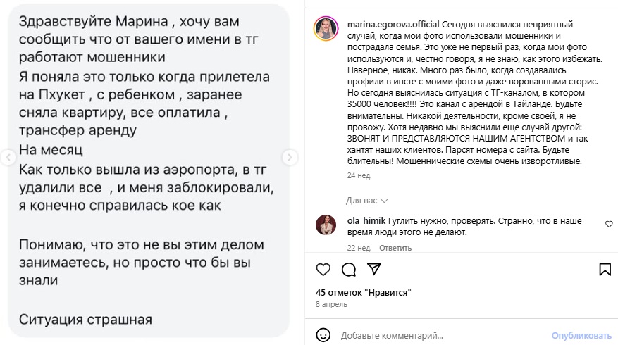618x345 pixels.
Task: Save the post with the bookmark icon
Action: pyautogui.click(x=605, y=270)
